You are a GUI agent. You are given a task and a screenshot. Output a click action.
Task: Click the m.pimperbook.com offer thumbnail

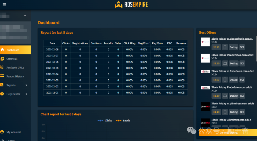(205, 42)
